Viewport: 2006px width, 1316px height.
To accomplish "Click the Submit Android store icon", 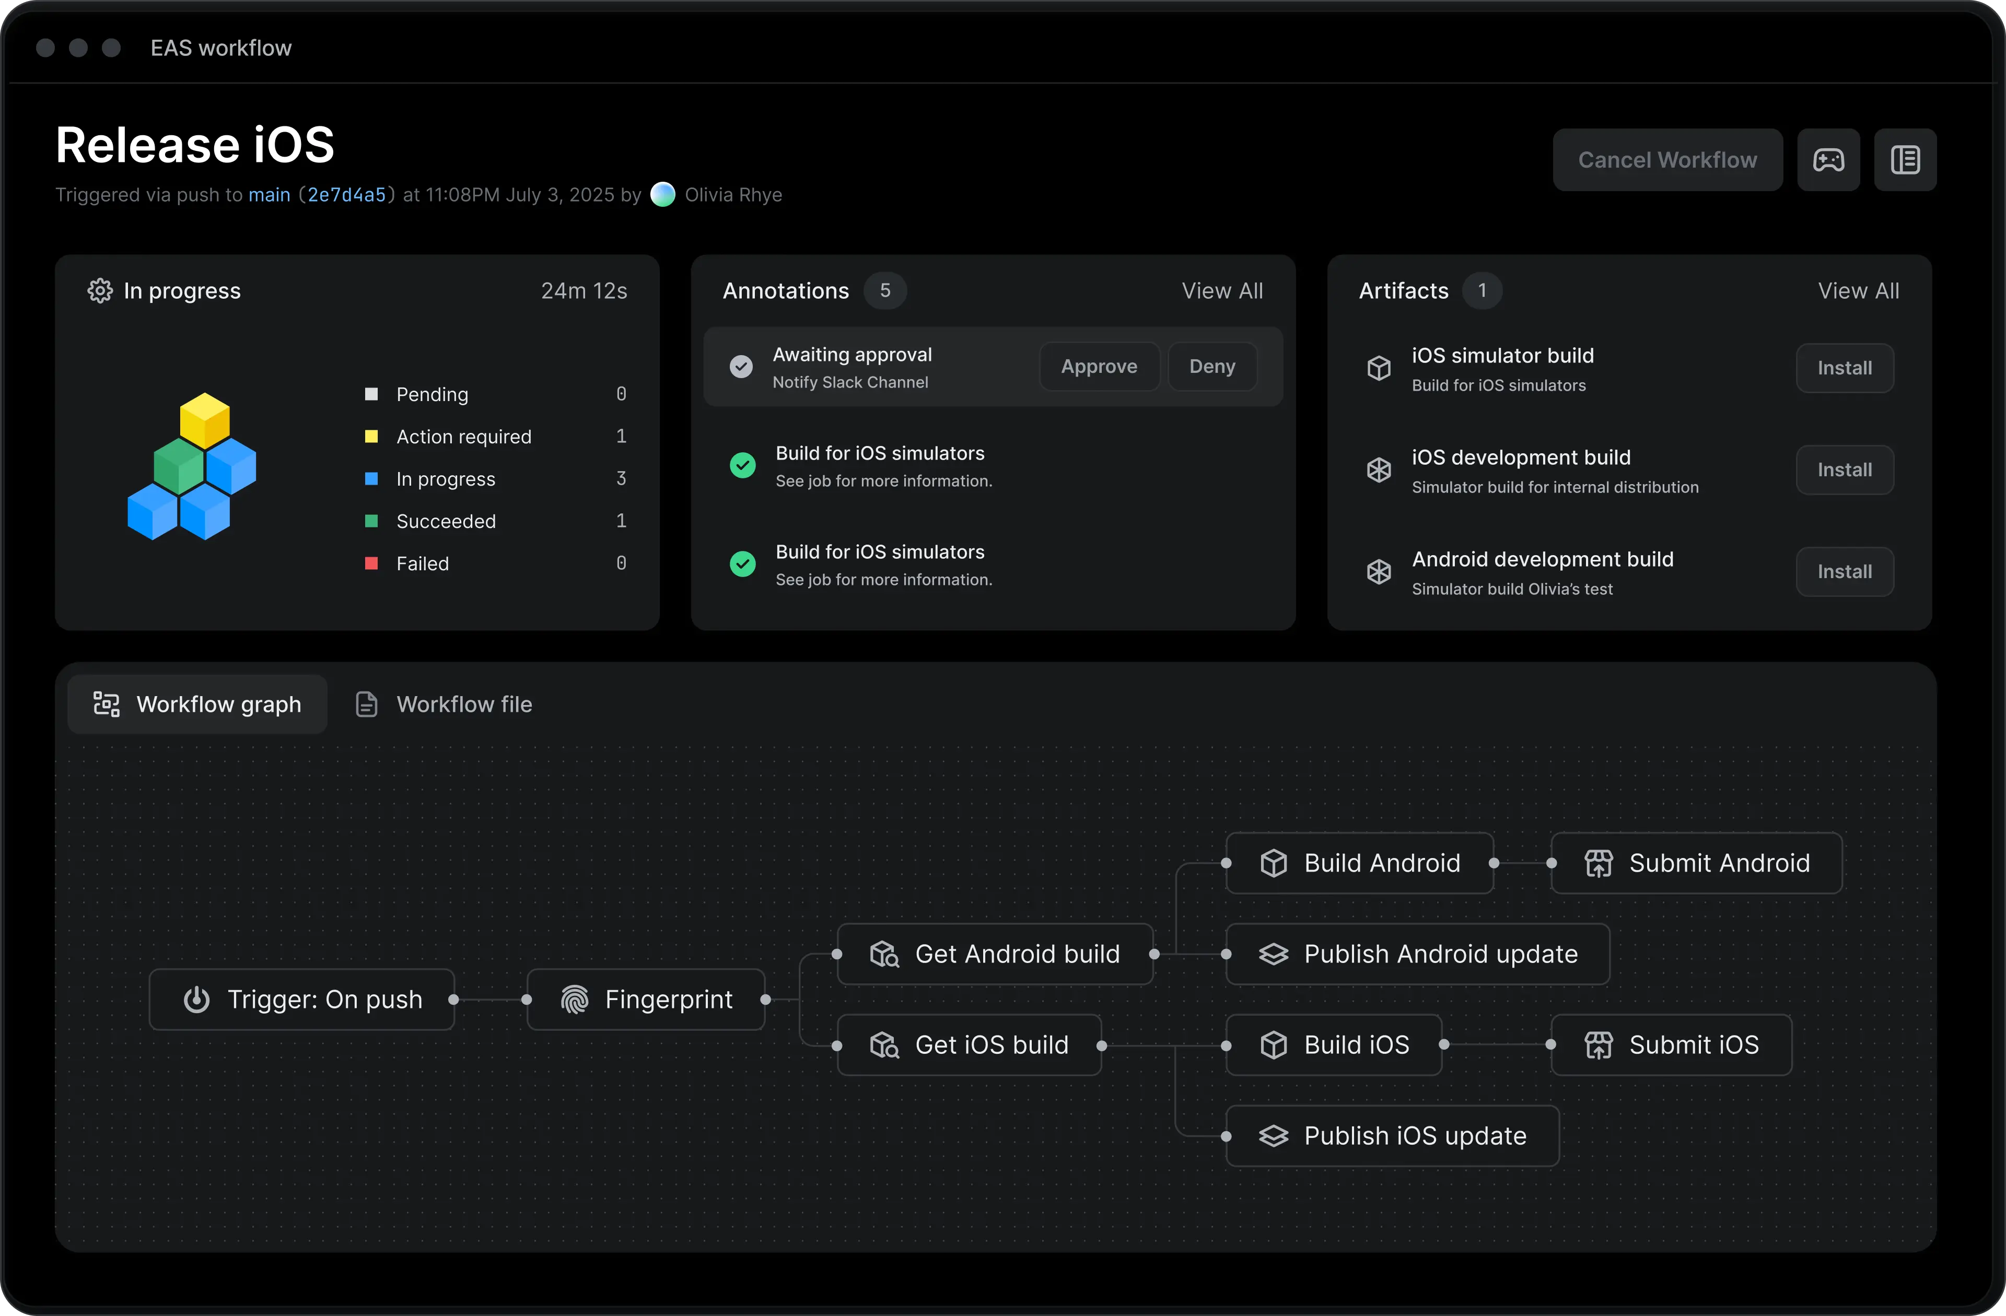I will click(1598, 864).
